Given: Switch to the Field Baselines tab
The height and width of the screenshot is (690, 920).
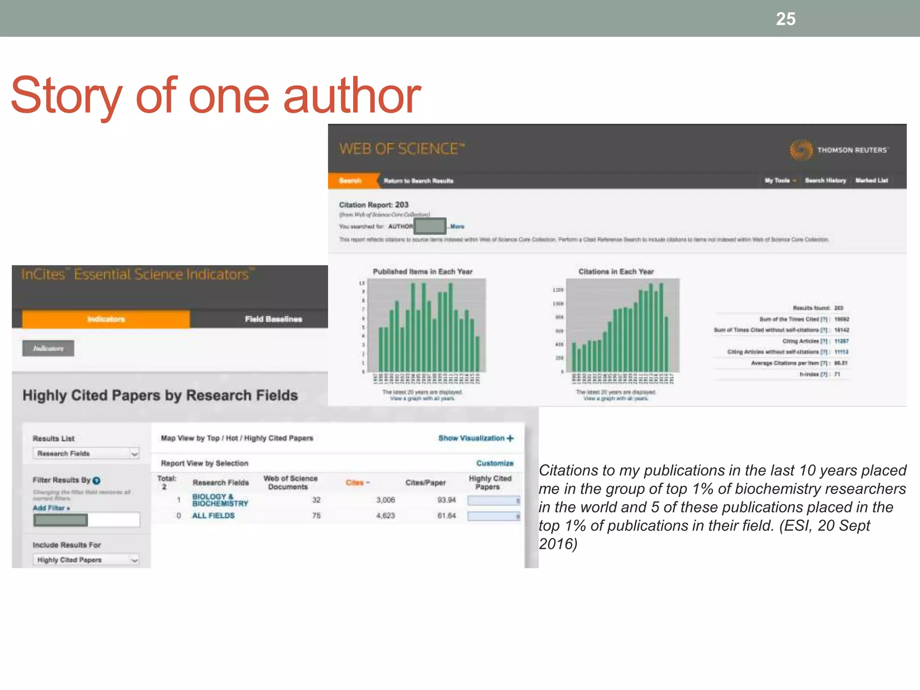Looking at the screenshot, I should (273, 319).
